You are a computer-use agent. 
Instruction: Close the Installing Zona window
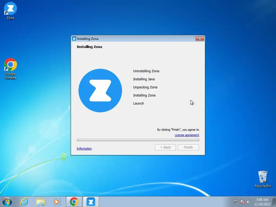pyautogui.click(x=200, y=39)
